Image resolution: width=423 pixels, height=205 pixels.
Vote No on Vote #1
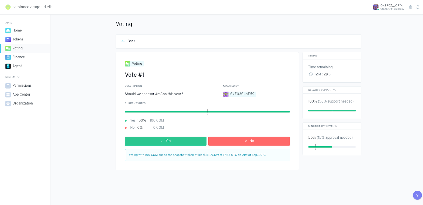coord(249,141)
